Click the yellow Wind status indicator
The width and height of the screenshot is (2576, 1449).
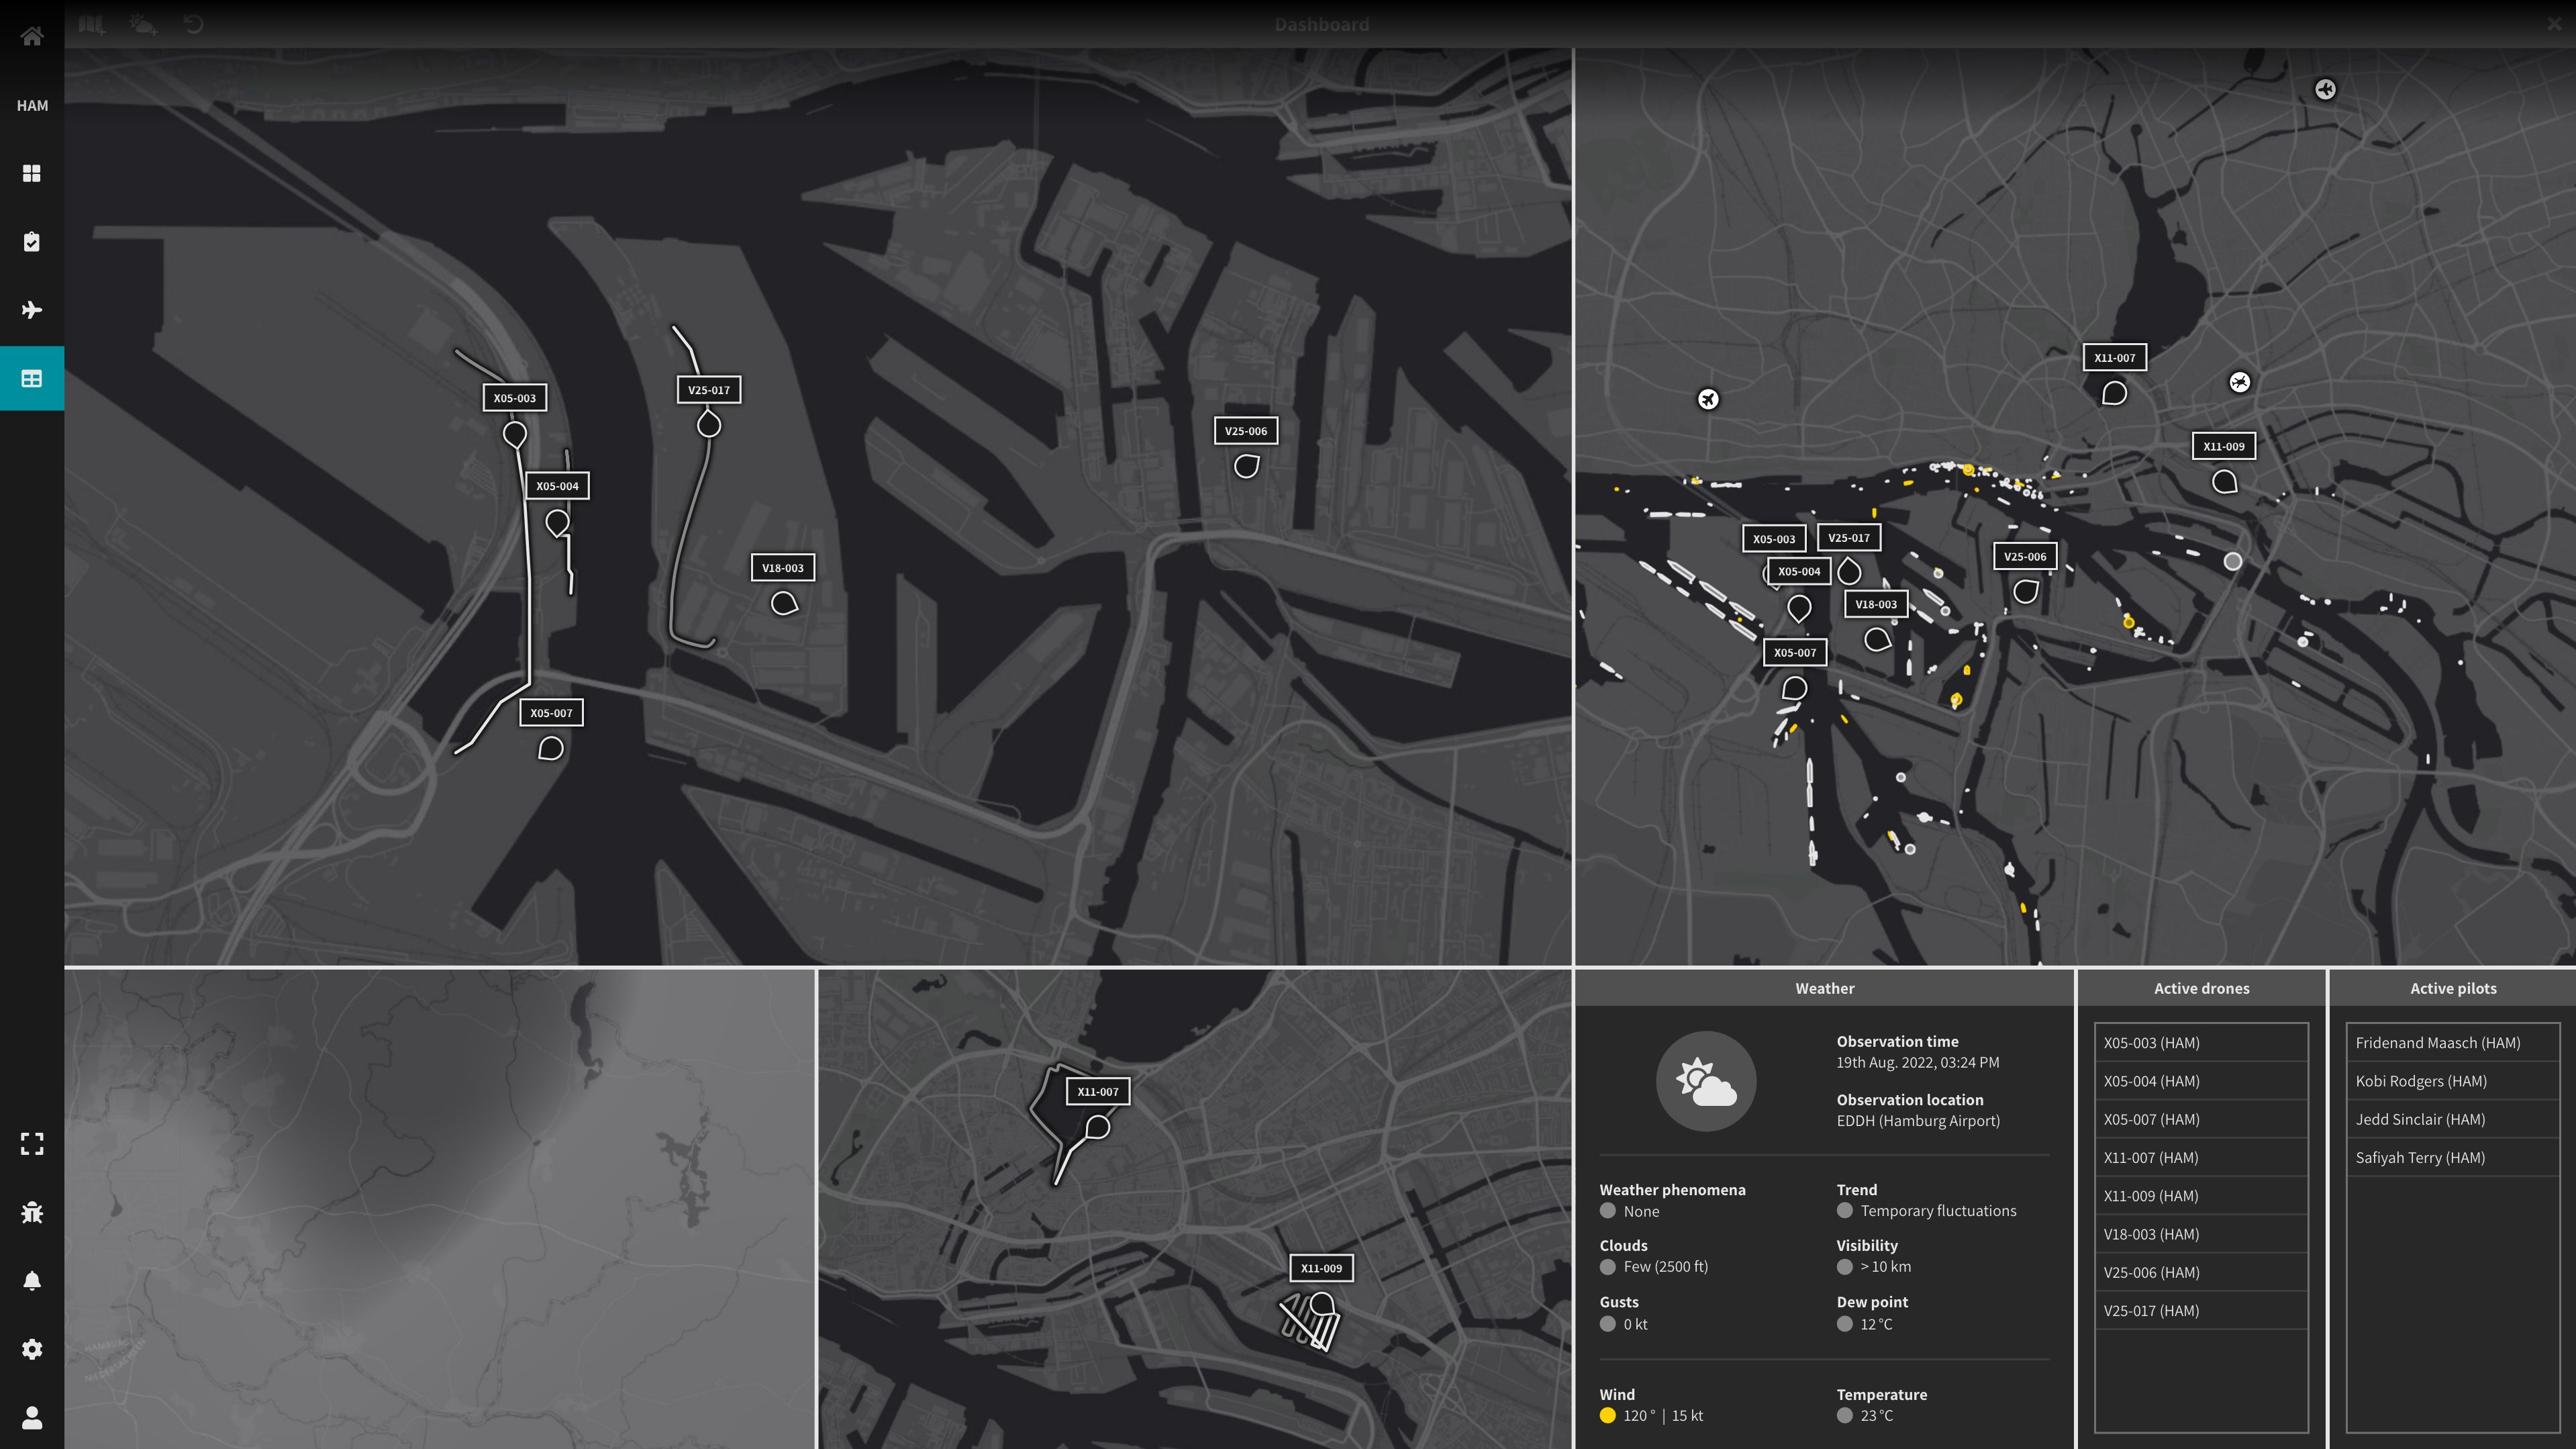point(1608,1415)
